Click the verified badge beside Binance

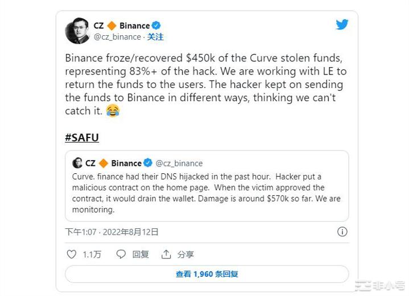pyautogui.click(x=156, y=26)
